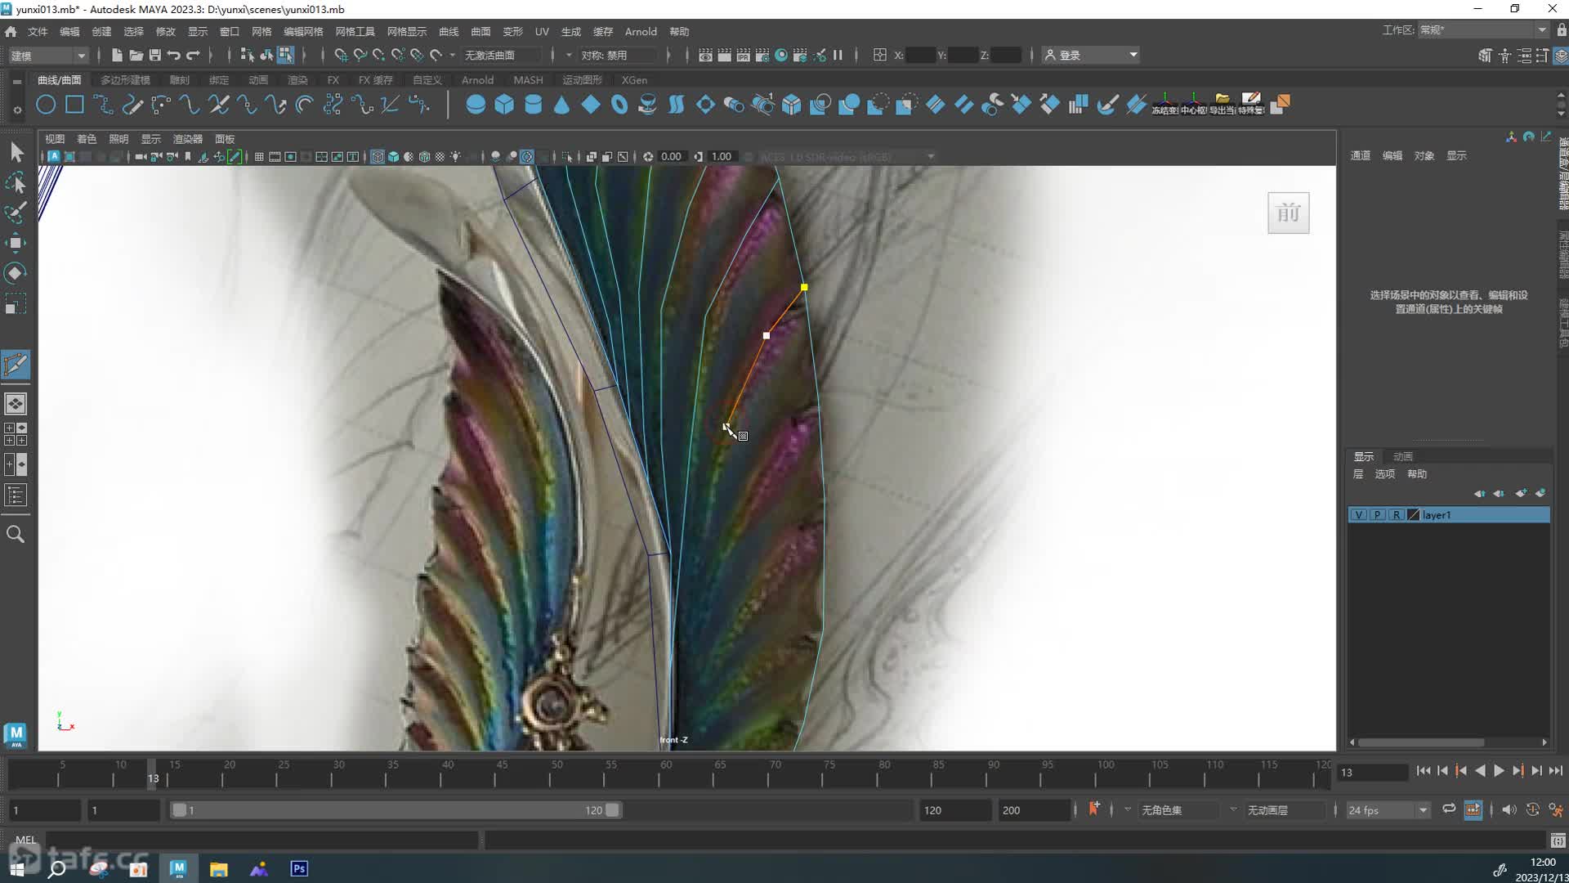Create a NURBS cube from the shelf
The image size is (1569, 883).
point(504,105)
